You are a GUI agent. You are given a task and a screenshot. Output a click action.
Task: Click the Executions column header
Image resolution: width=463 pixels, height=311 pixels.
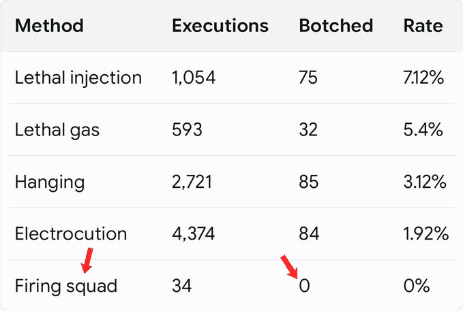click(x=220, y=26)
